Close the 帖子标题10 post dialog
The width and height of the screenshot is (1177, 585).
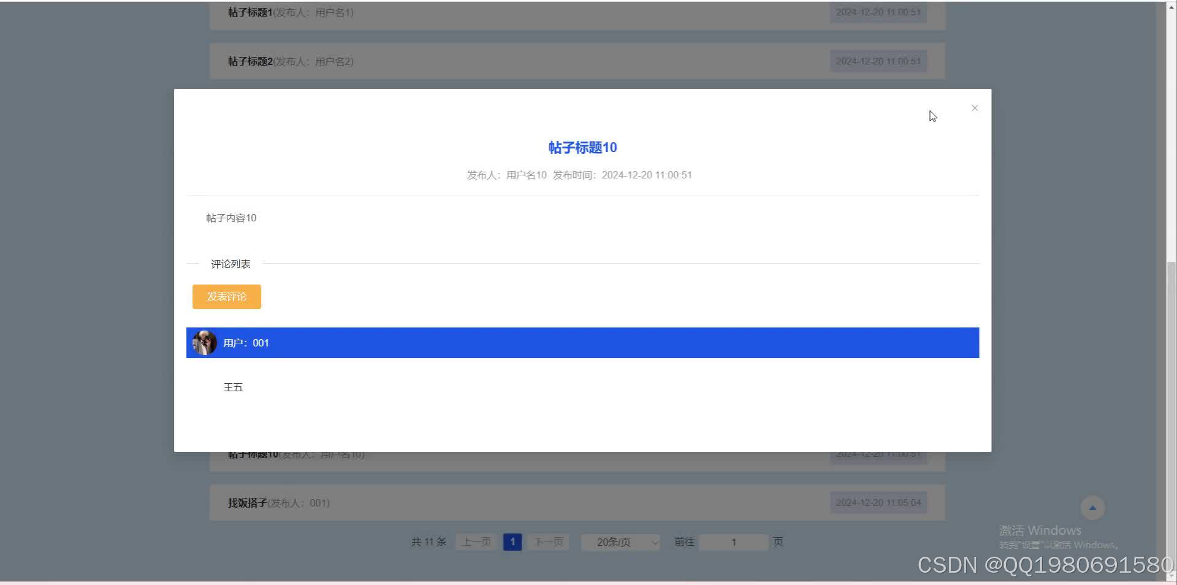coord(974,108)
